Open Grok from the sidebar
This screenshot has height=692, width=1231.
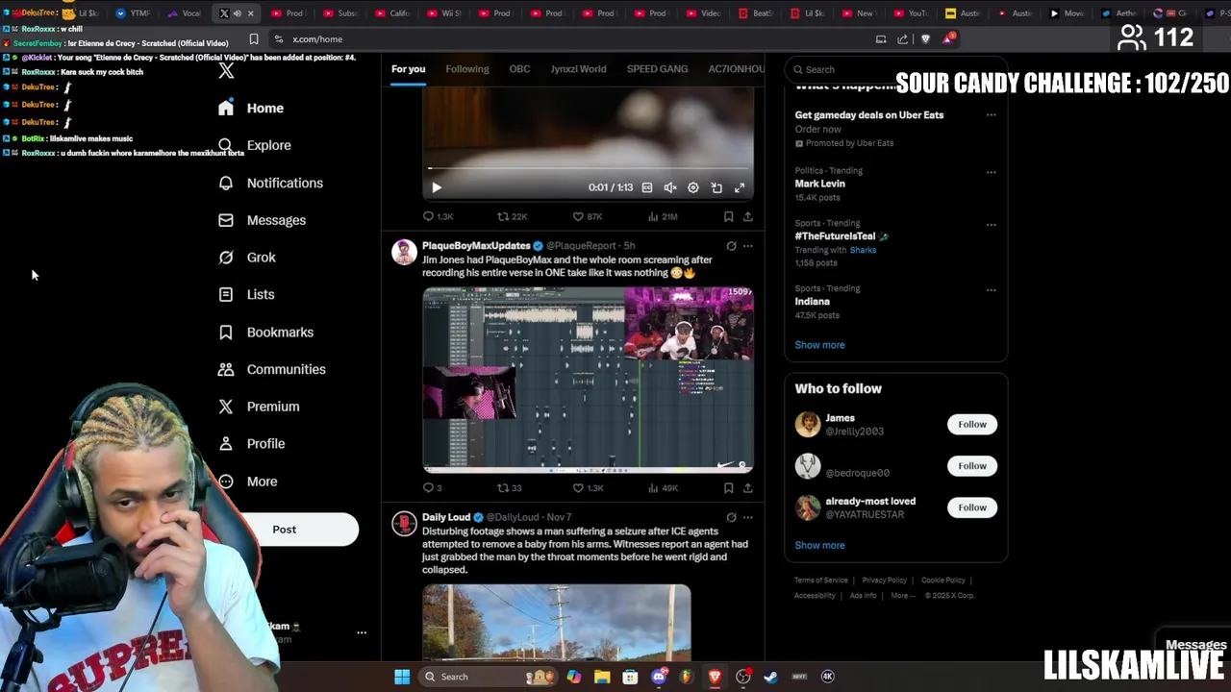point(247,258)
